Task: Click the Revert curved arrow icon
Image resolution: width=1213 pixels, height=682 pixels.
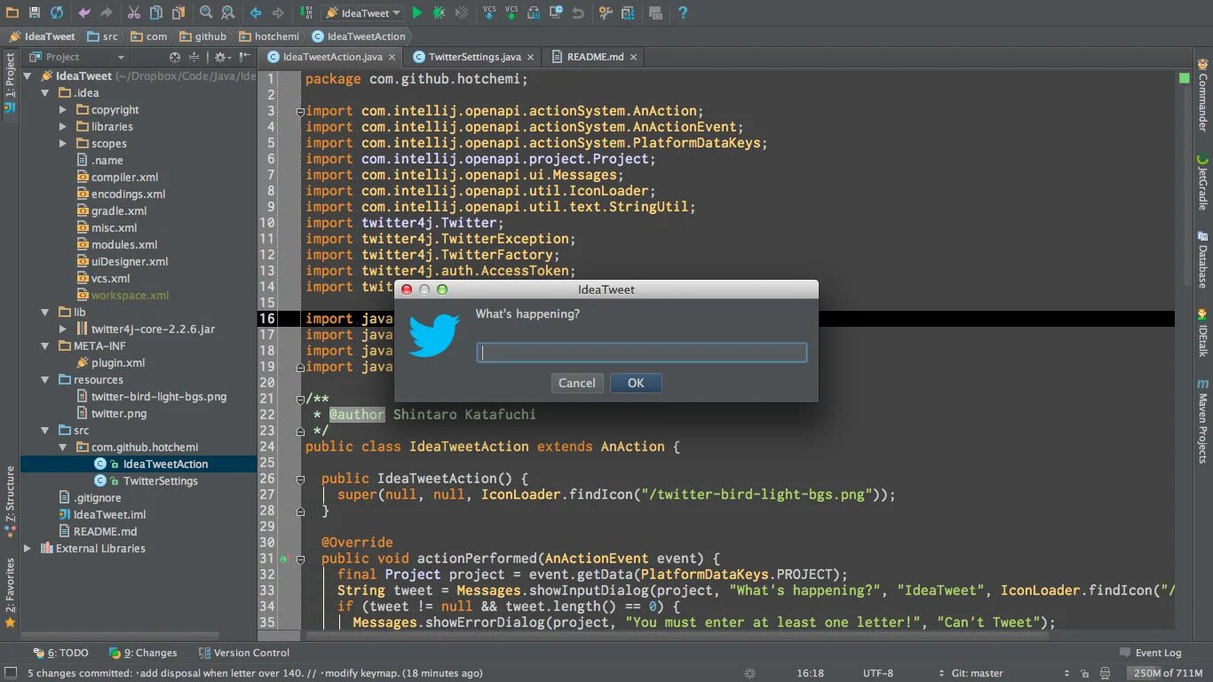Action: 578,12
